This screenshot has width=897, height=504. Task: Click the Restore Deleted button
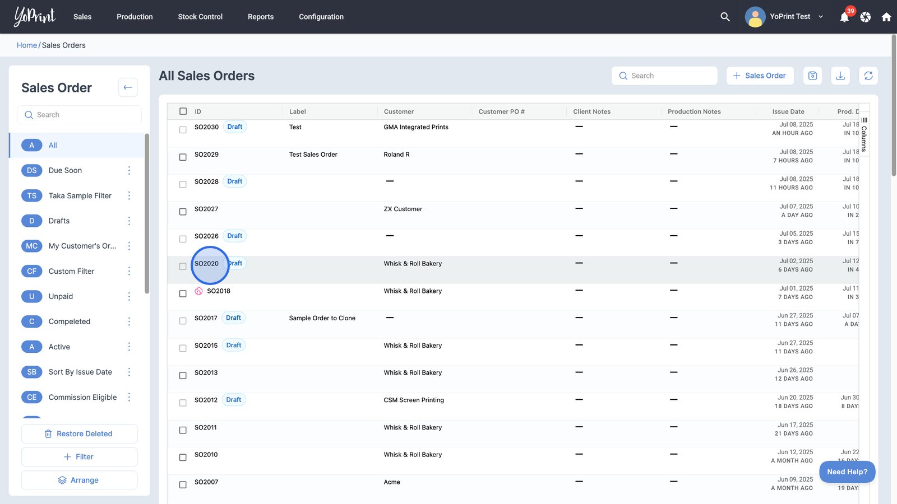[x=79, y=434]
